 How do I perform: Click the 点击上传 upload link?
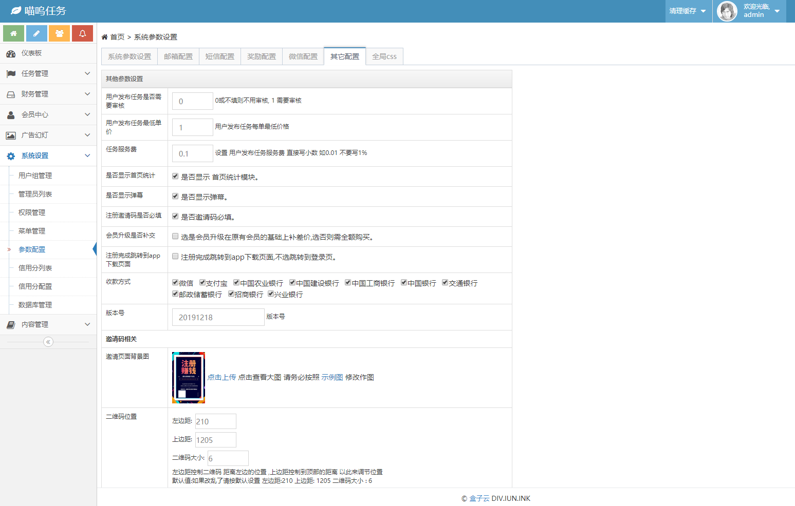(221, 377)
